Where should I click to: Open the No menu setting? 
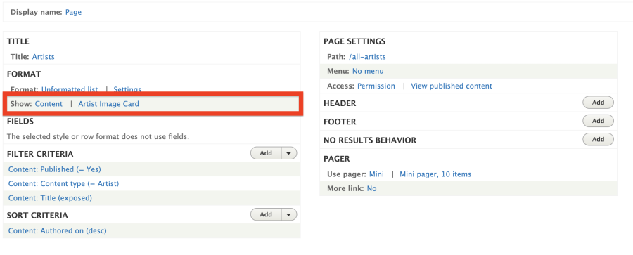pos(368,72)
